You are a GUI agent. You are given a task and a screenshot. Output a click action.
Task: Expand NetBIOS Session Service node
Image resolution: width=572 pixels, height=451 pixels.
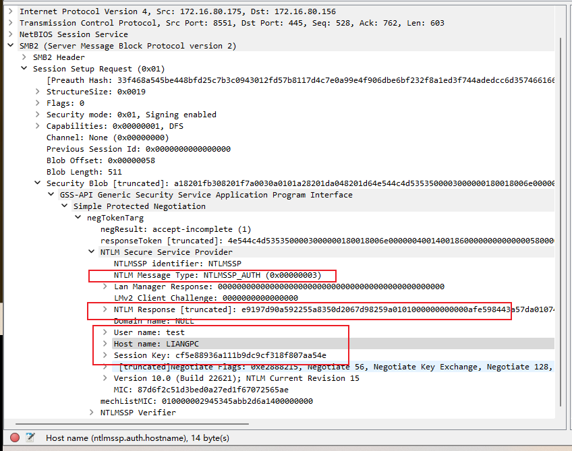click(x=10, y=34)
